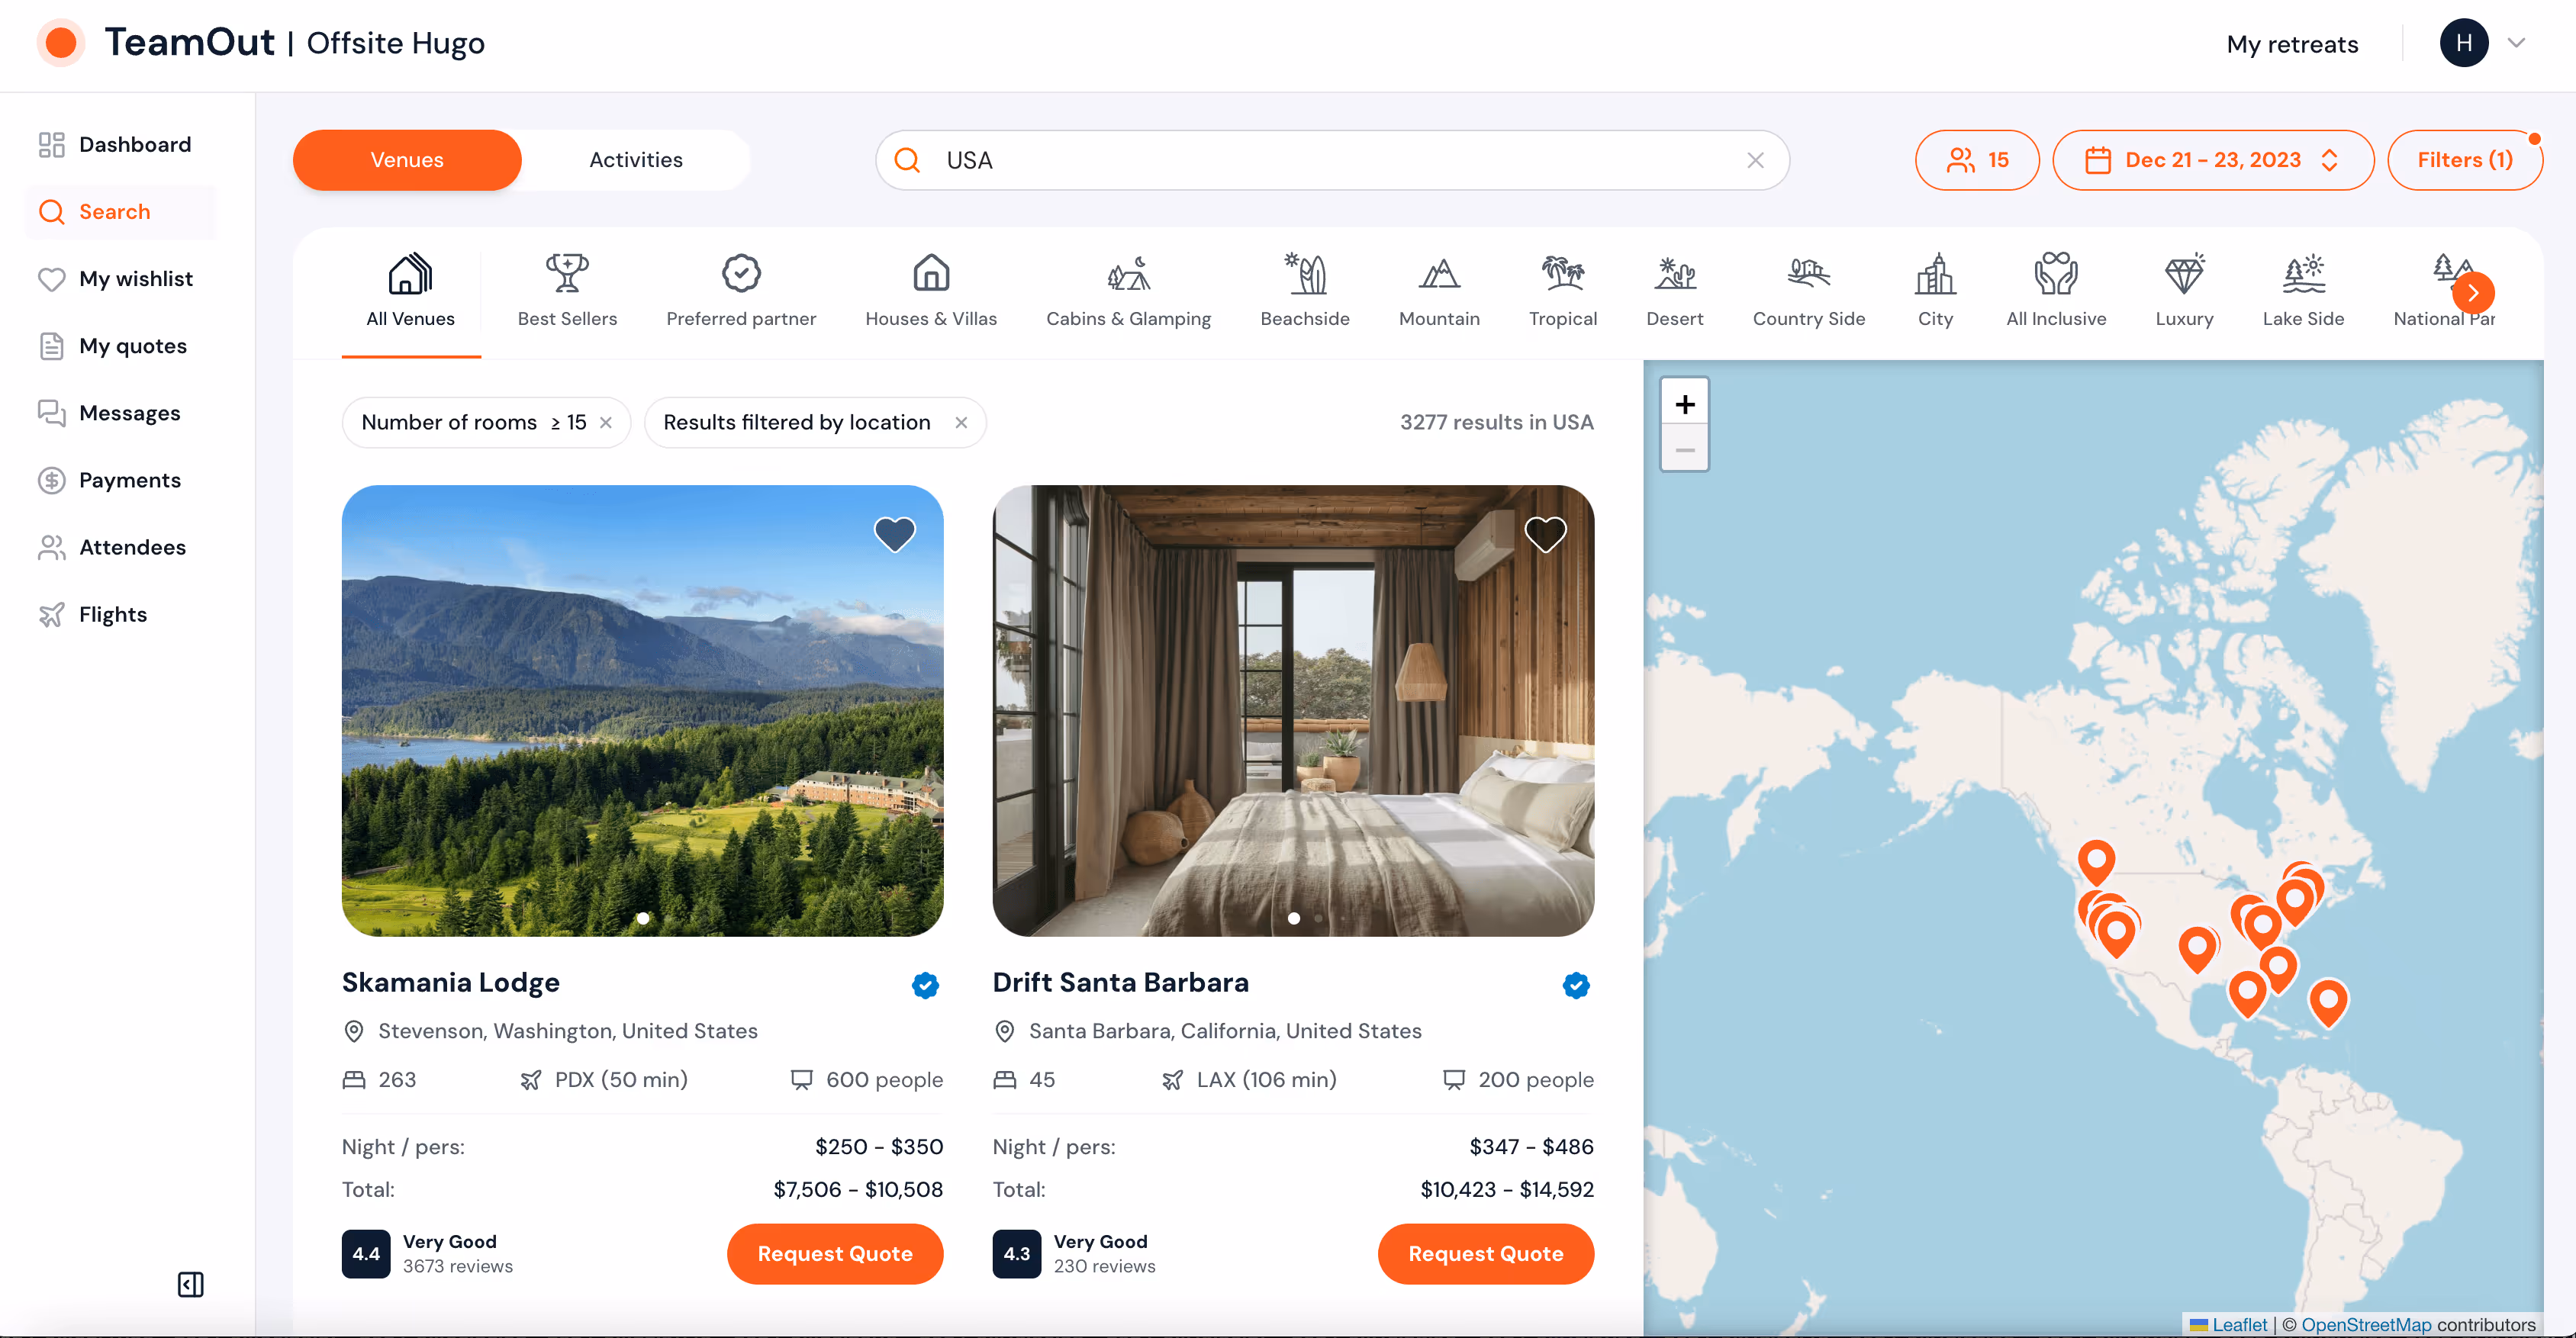Collapse the sidebar panel icon
Image resolution: width=2576 pixels, height=1338 pixels.
[x=190, y=1284]
